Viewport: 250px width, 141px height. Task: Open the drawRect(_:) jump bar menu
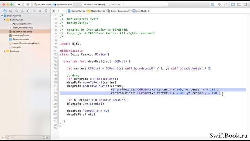coord(141,11)
